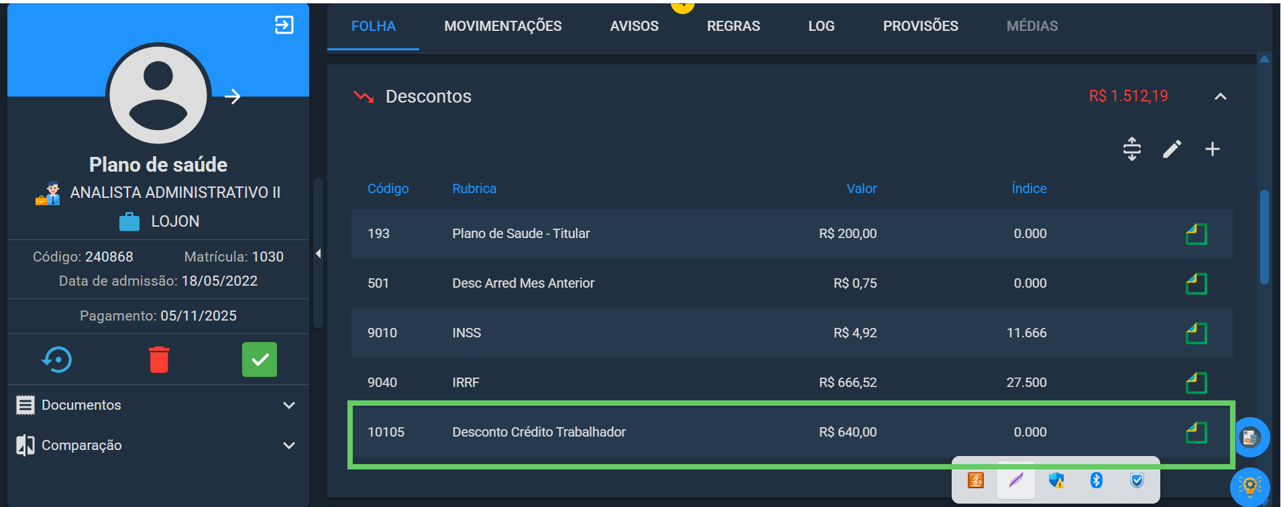Sort by Valor column header

point(862,188)
